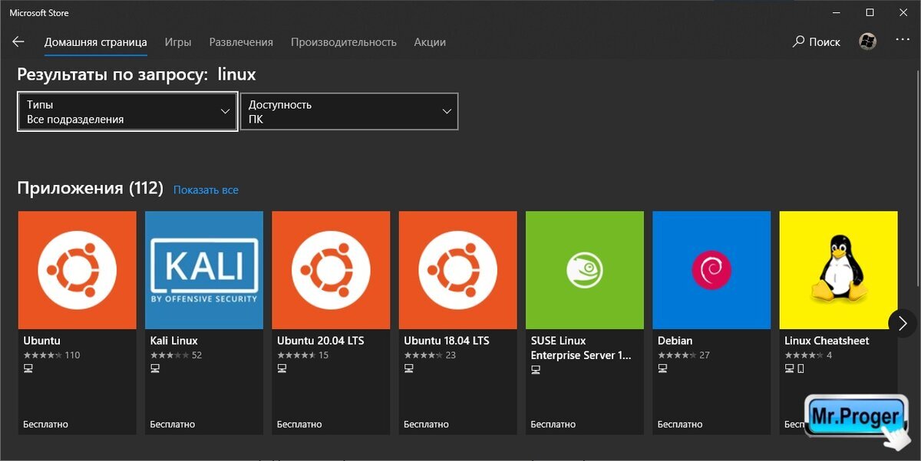
Task: Click Kali Linux star rating with 52 reviews
Action: (x=176, y=355)
